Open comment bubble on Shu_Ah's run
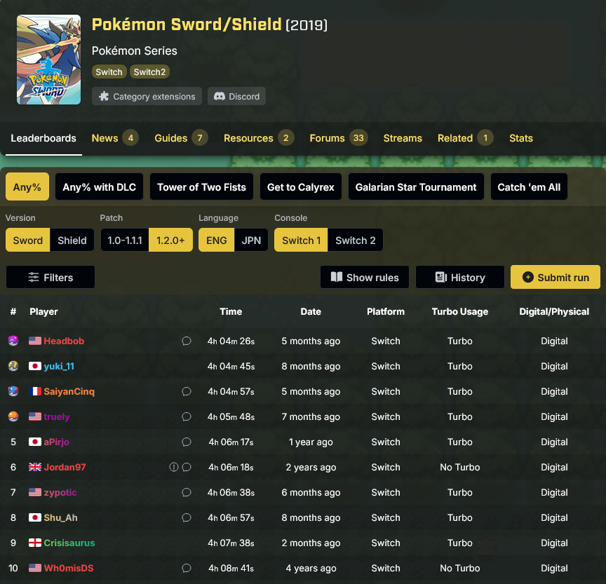 tap(187, 517)
